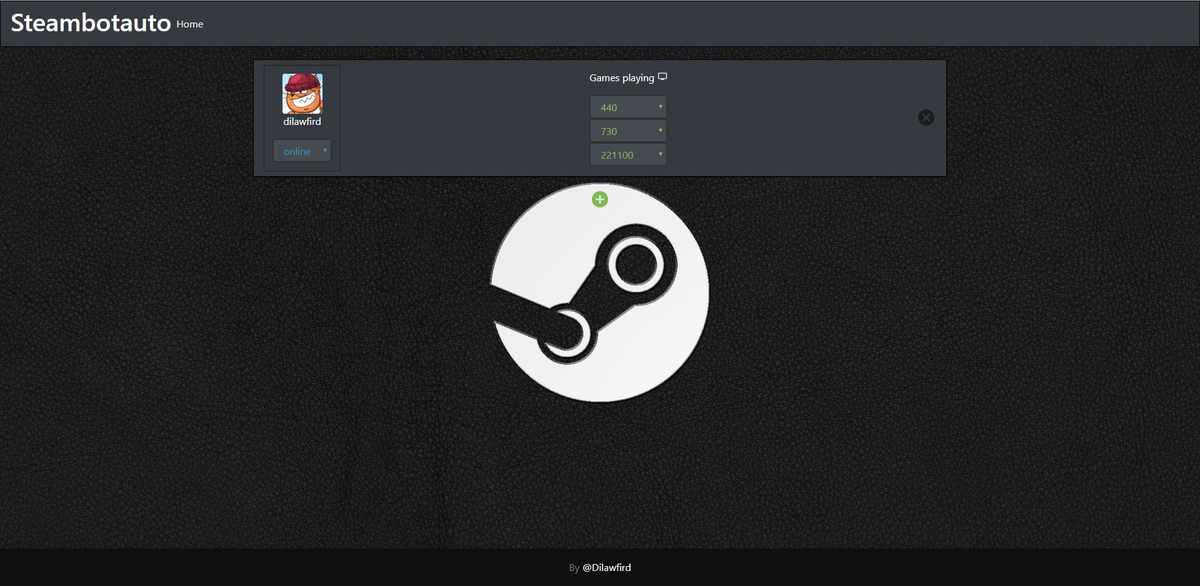Image resolution: width=1200 pixels, height=586 pixels.
Task: Click the @Dilawfird author link
Action: pos(606,568)
